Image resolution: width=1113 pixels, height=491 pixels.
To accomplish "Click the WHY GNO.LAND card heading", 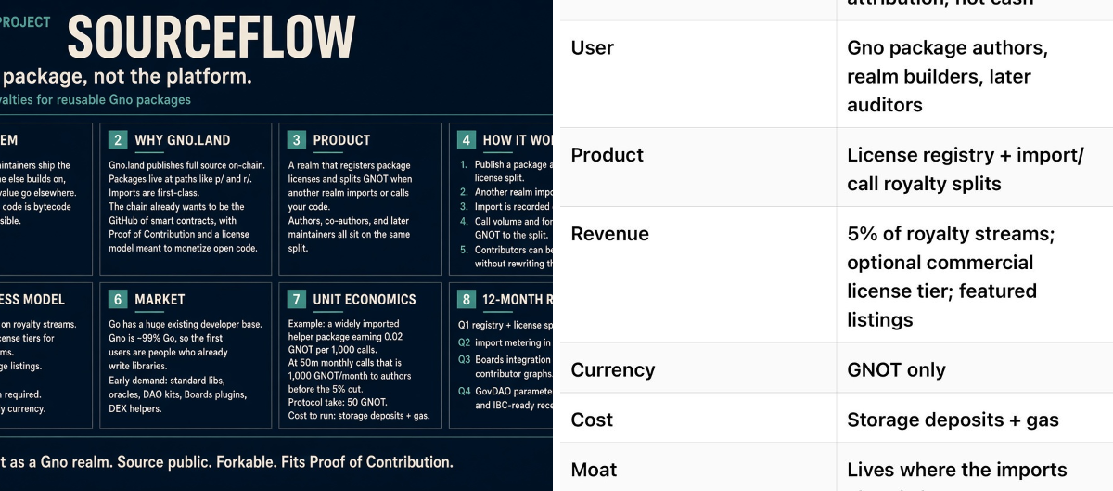I will (x=183, y=140).
